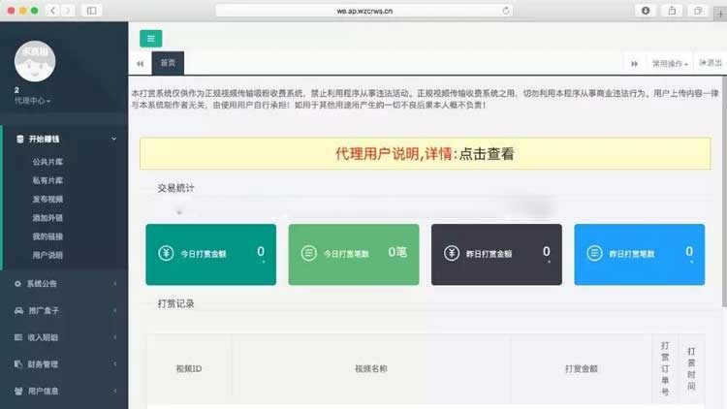Click the green hamburger menu toggle button
The width and height of the screenshot is (727, 409).
pyautogui.click(x=150, y=39)
